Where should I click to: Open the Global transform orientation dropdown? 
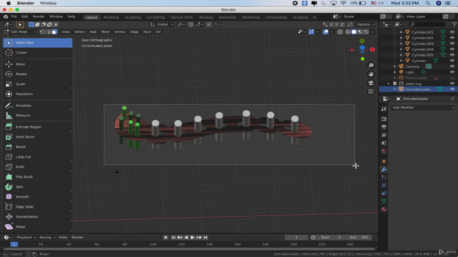coord(162,24)
